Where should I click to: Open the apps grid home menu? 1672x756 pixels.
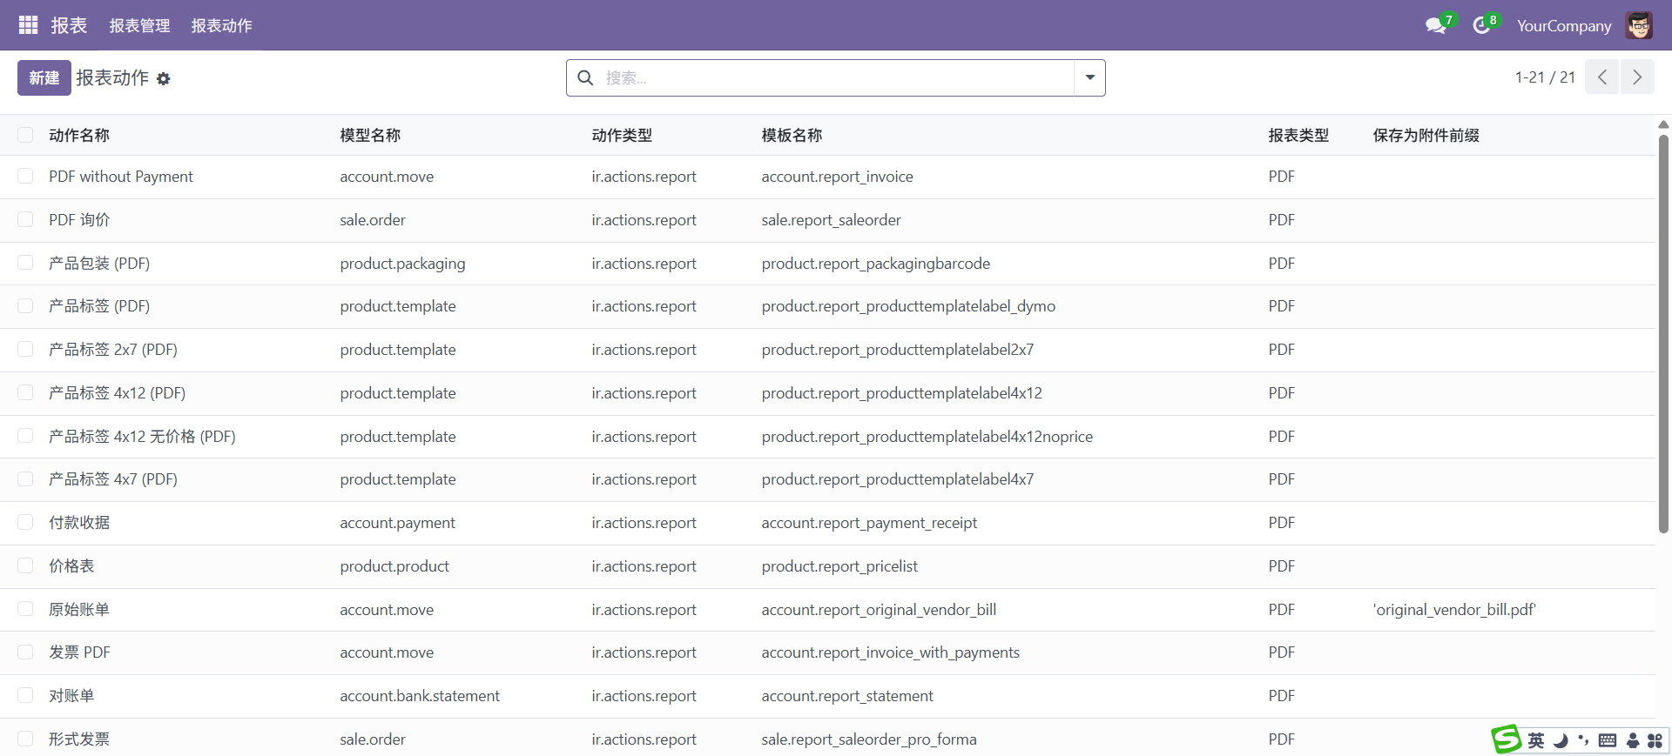[x=28, y=25]
